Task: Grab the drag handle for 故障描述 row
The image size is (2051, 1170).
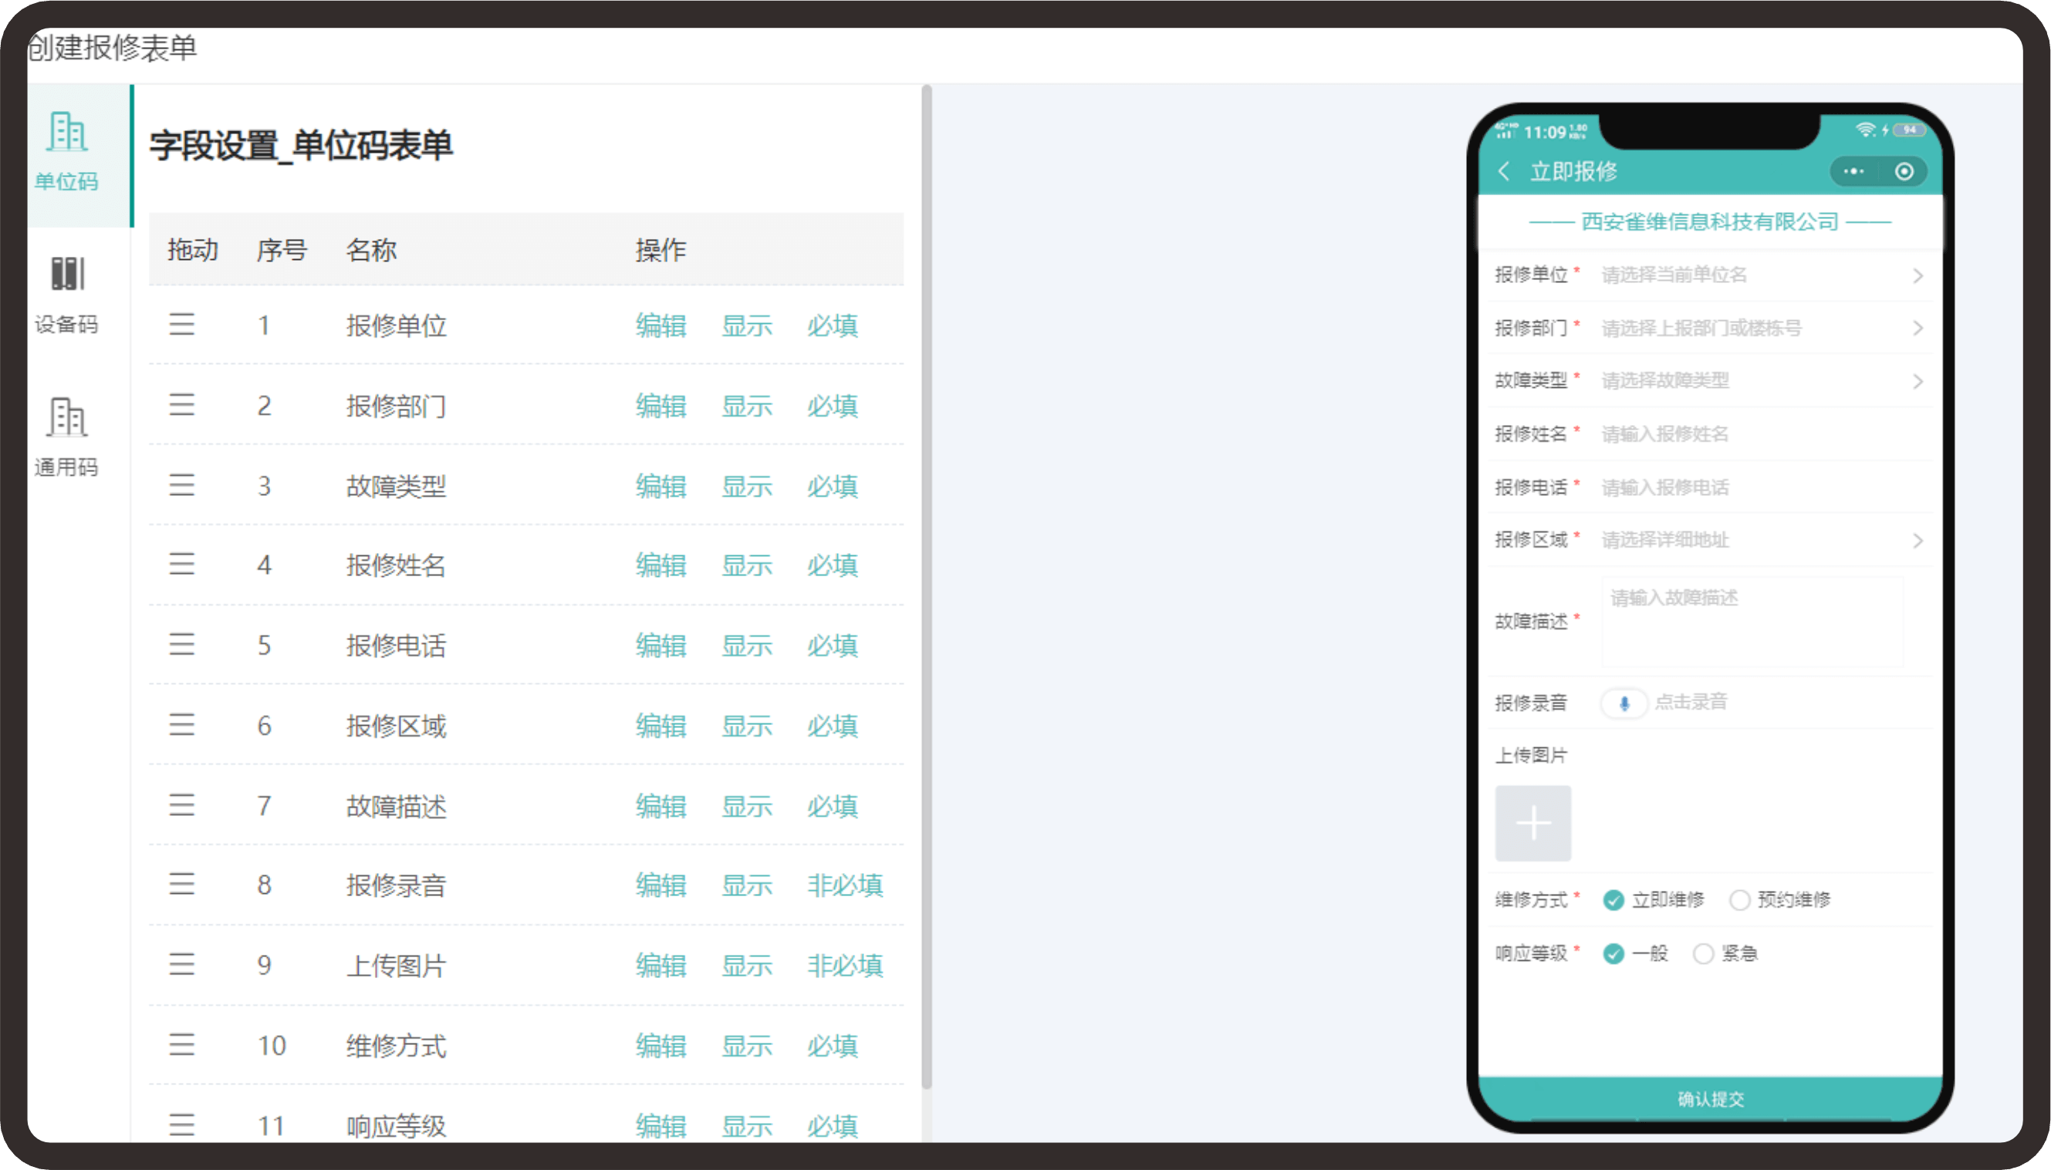Action: point(181,805)
